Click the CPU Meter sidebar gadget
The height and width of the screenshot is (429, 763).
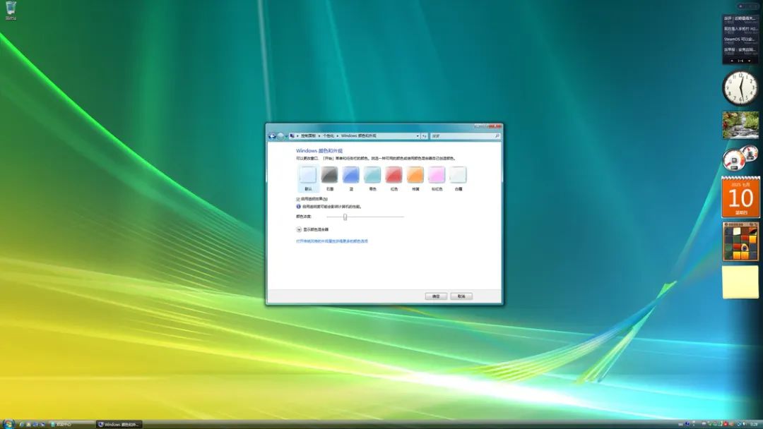(x=740, y=158)
